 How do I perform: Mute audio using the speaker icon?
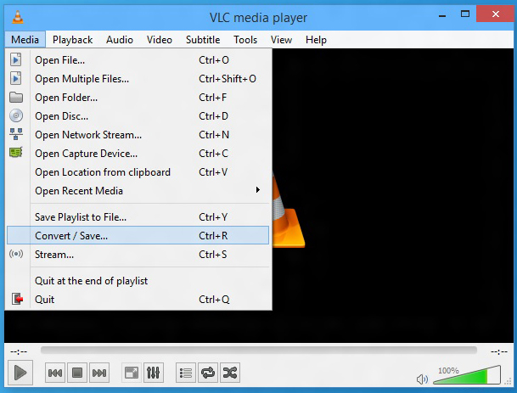[x=423, y=379]
